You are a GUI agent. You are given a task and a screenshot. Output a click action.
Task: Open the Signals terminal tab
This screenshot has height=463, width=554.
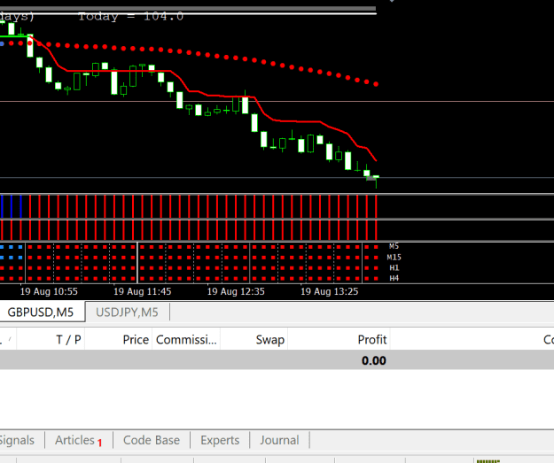17,440
